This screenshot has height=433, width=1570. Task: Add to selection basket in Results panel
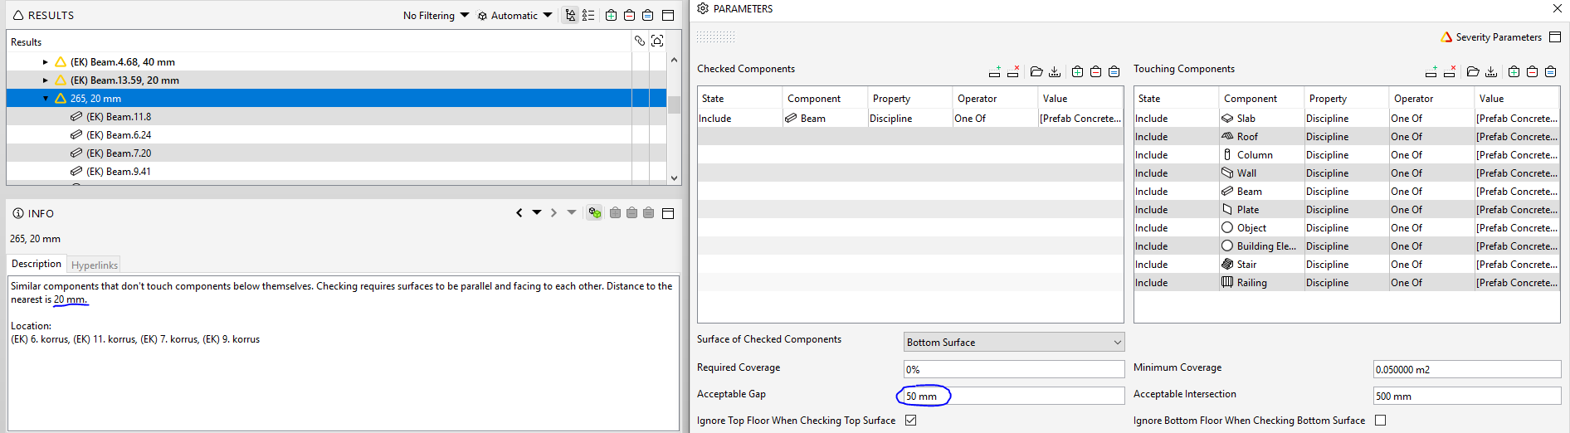611,15
